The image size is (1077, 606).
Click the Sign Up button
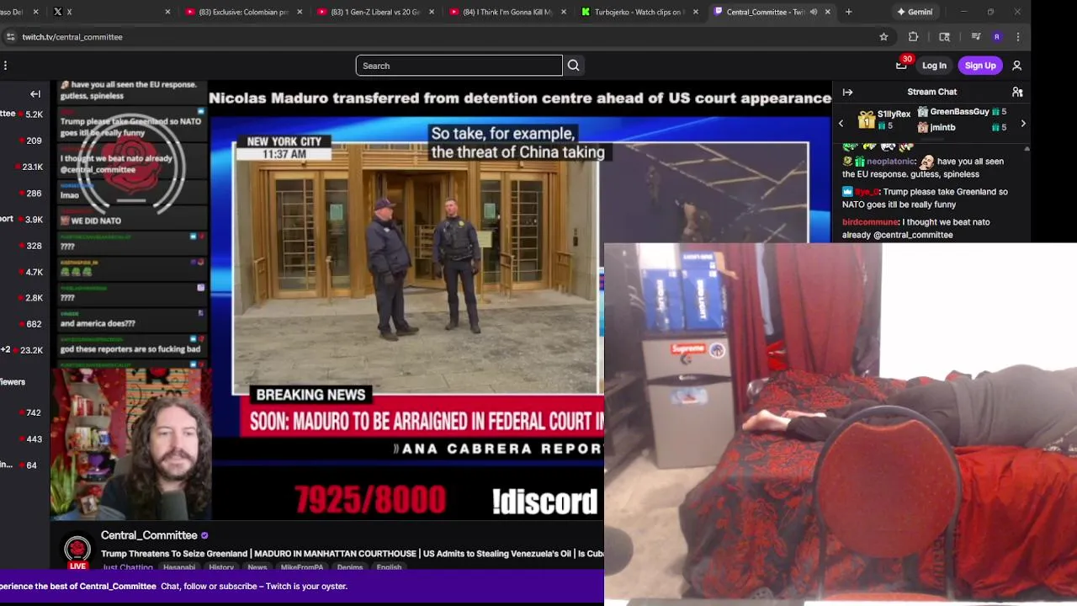click(980, 66)
